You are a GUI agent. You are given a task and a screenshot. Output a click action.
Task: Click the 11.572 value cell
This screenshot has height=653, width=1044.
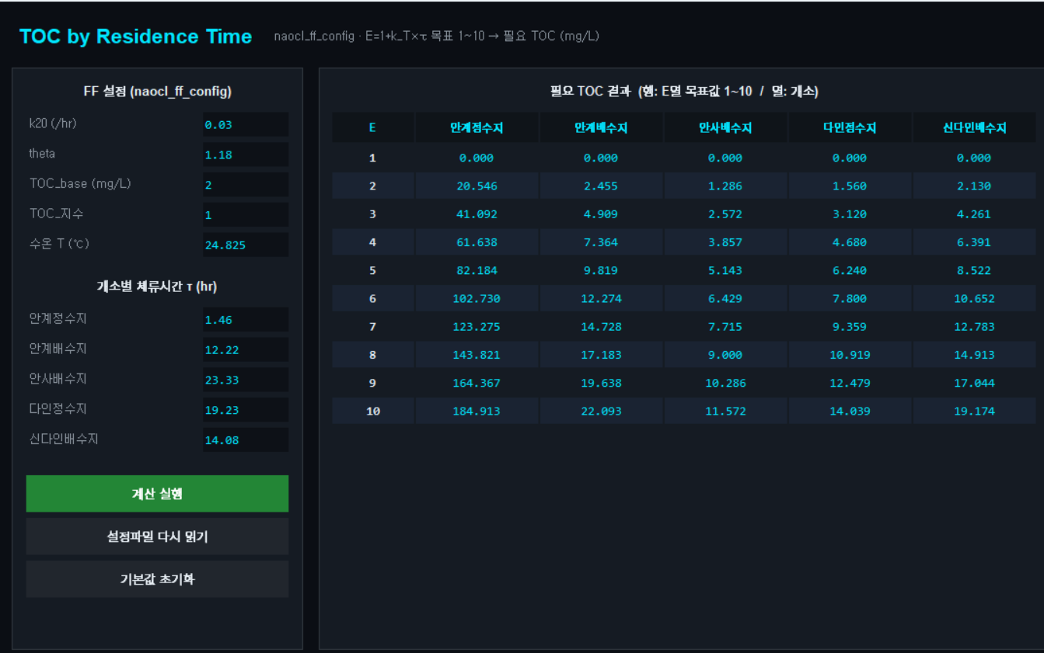pyautogui.click(x=725, y=412)
